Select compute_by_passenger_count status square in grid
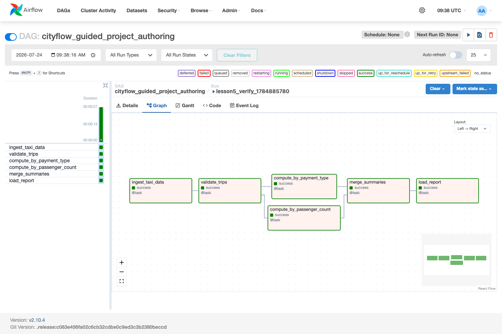Screen dimensions: 502x334 coord(101,167)
